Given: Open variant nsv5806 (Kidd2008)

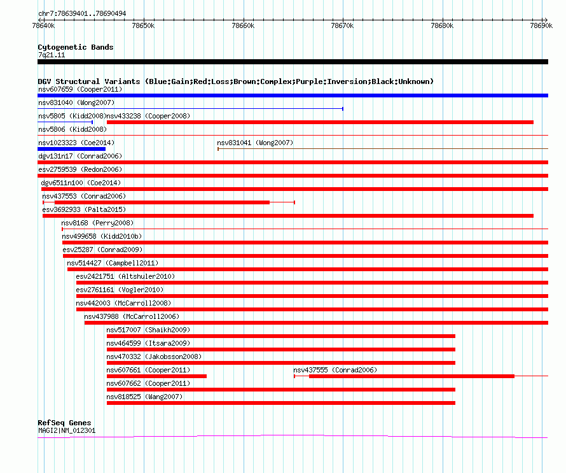Looking at the screenshot, I should point(72,129).
